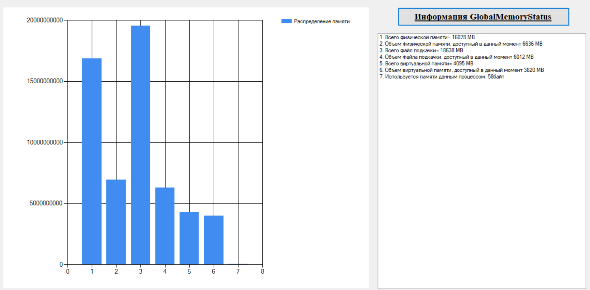Screen dimensions: 590x290
Task: Click the Y-axis label 10000000000
Action: (45, 143)
